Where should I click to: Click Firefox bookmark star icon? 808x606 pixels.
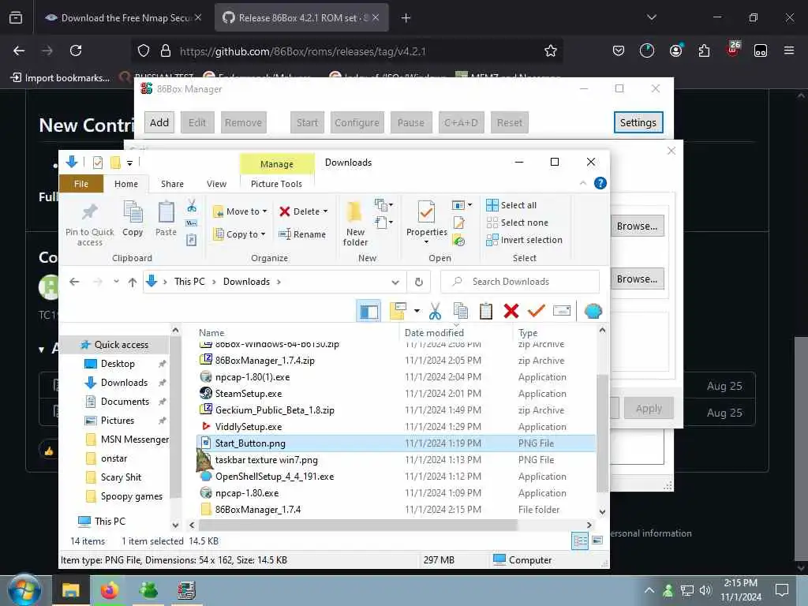tap(550, 50)
